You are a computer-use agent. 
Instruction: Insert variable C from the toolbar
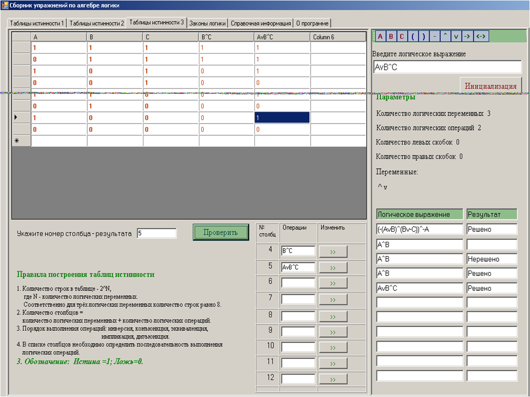[x=402, y=36]
